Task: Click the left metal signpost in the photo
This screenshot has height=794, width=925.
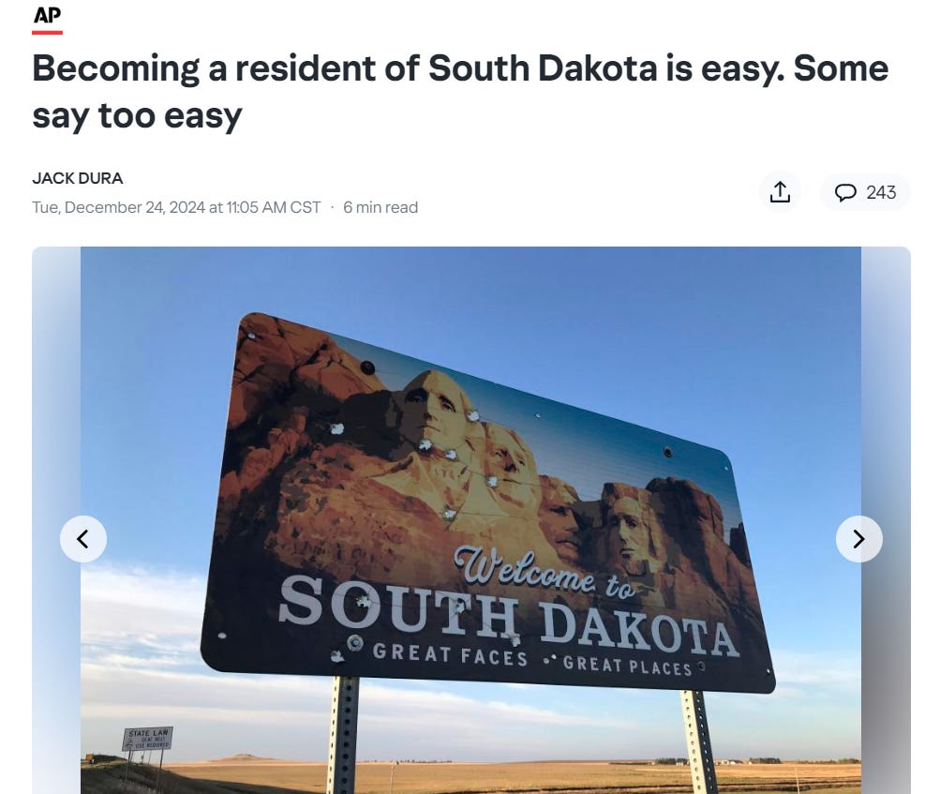Action: pyautogui.click(x=343, y=734)
